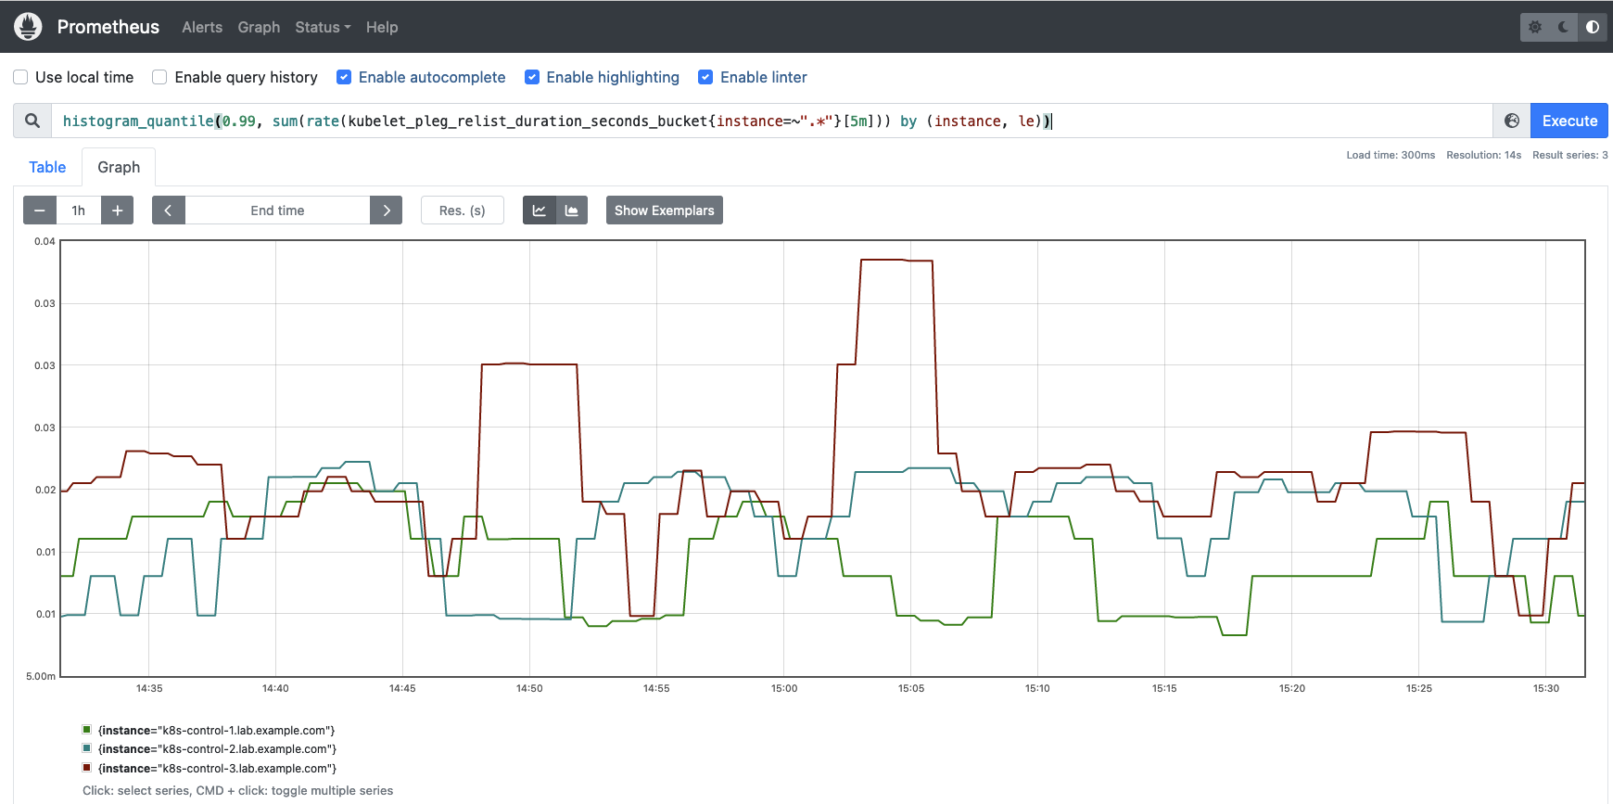This screenshot has height=804, width=1613.
Task: Enable query history checkbox
Action: click(159, 77)
